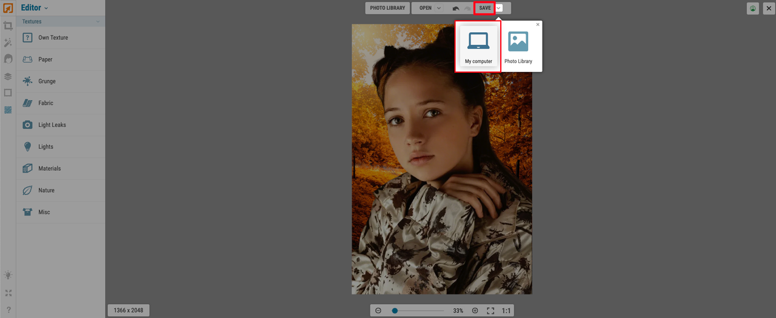This screenshot has width=776, height=318.
Task: Collapse the Textures panel header chevron
Action: [98, 22]
